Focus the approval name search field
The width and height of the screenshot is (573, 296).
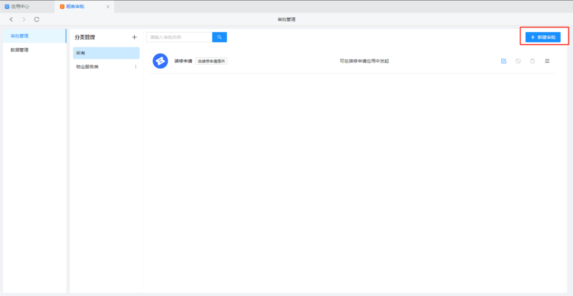point(179,37)
